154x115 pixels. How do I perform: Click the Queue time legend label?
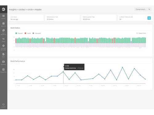pyautogui.click(x=142, y=33)
